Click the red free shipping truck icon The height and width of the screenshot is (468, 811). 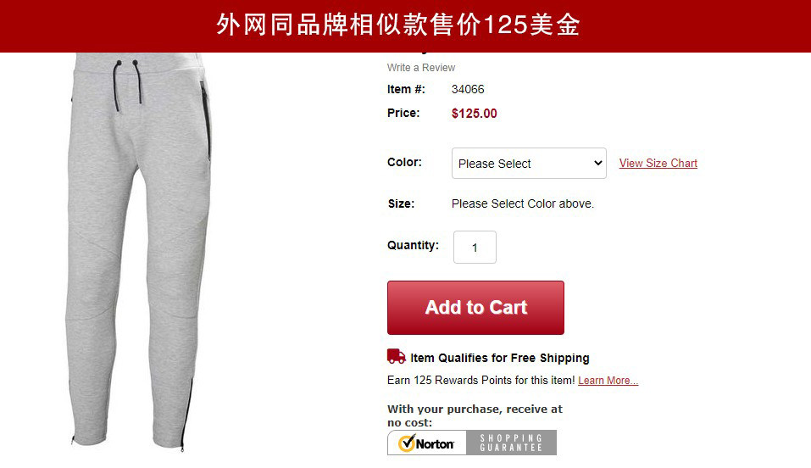pos(397,356)
